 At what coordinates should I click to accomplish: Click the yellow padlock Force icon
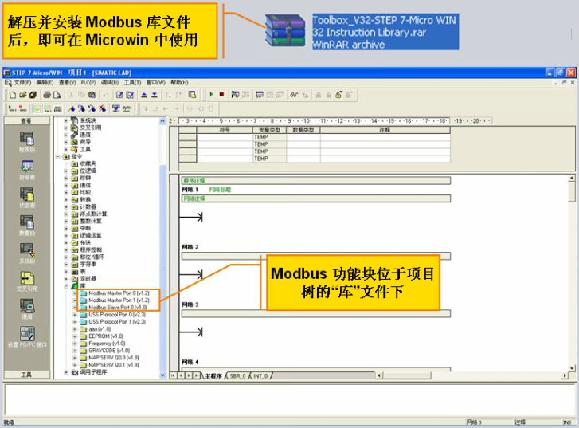click(x=338, y=95)
